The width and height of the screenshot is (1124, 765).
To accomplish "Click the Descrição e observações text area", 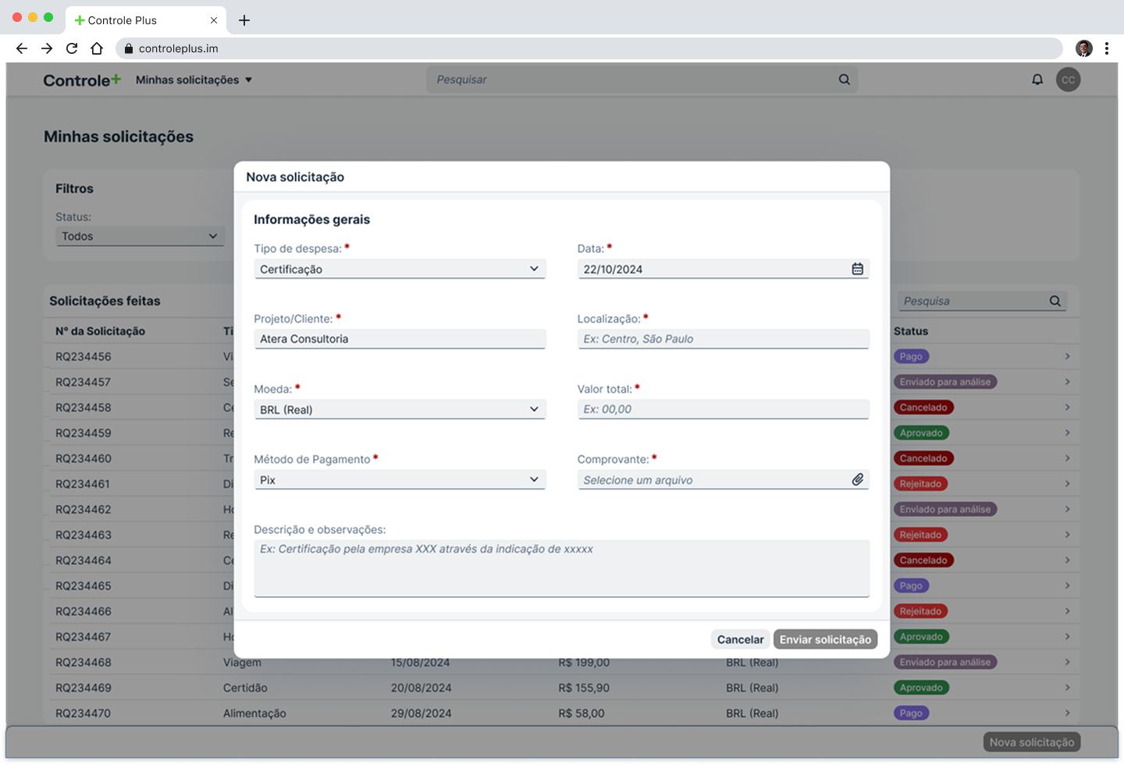I will tap(561, 568).
